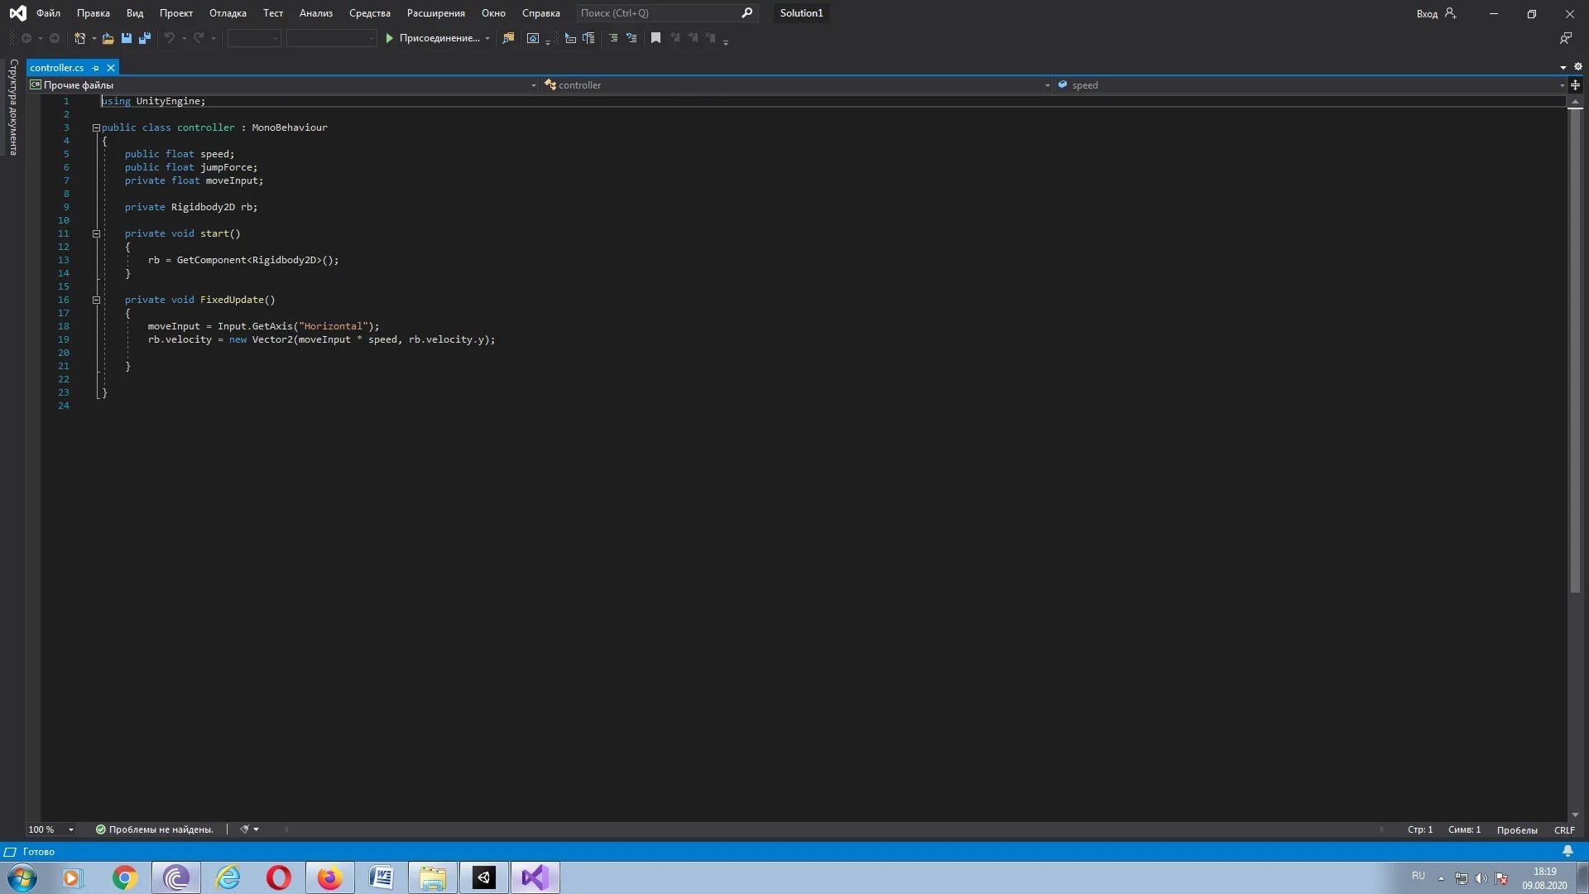
Task: Open the 100 % zoom dropdown
Action: point(71,829)
